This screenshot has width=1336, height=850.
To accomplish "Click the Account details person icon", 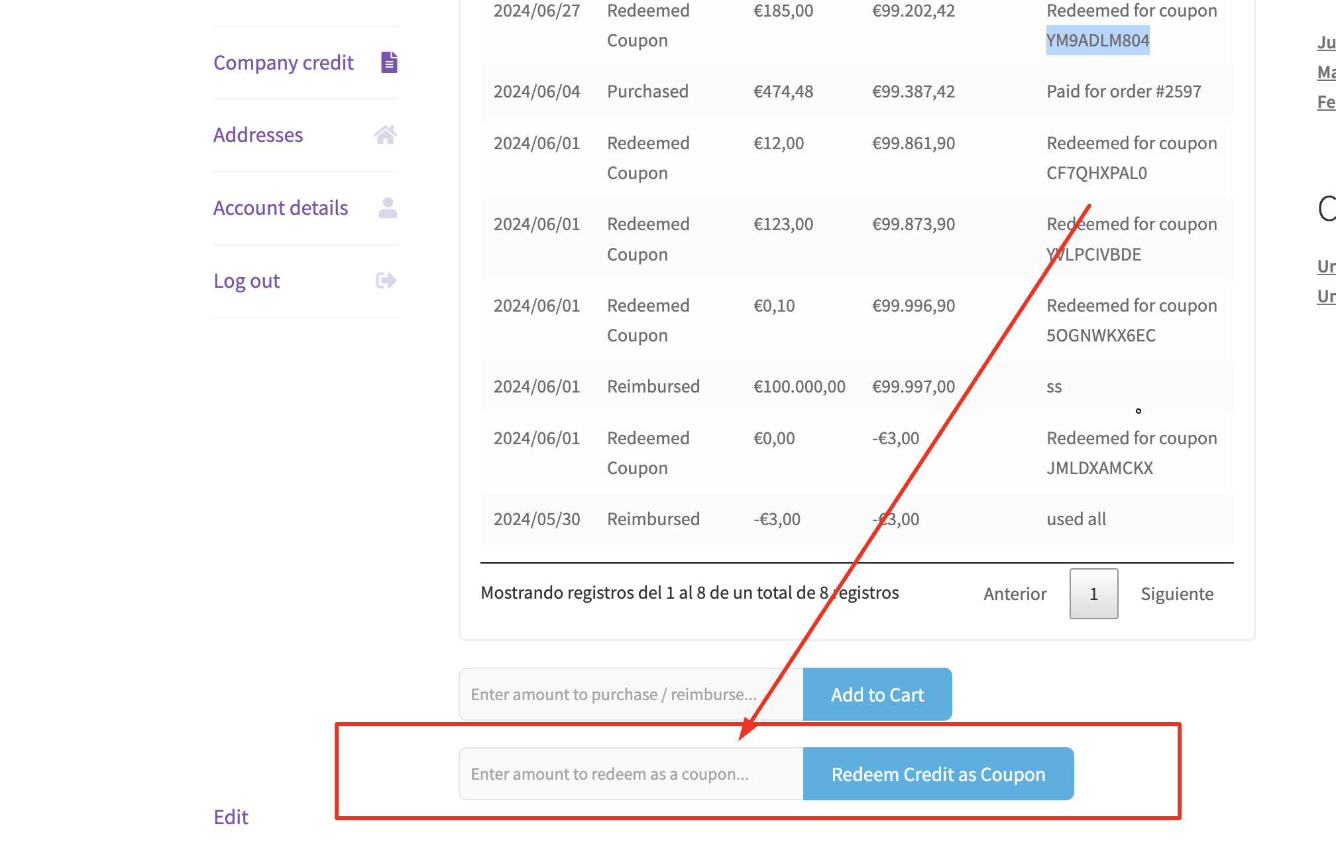I will (x=388, y=208).
